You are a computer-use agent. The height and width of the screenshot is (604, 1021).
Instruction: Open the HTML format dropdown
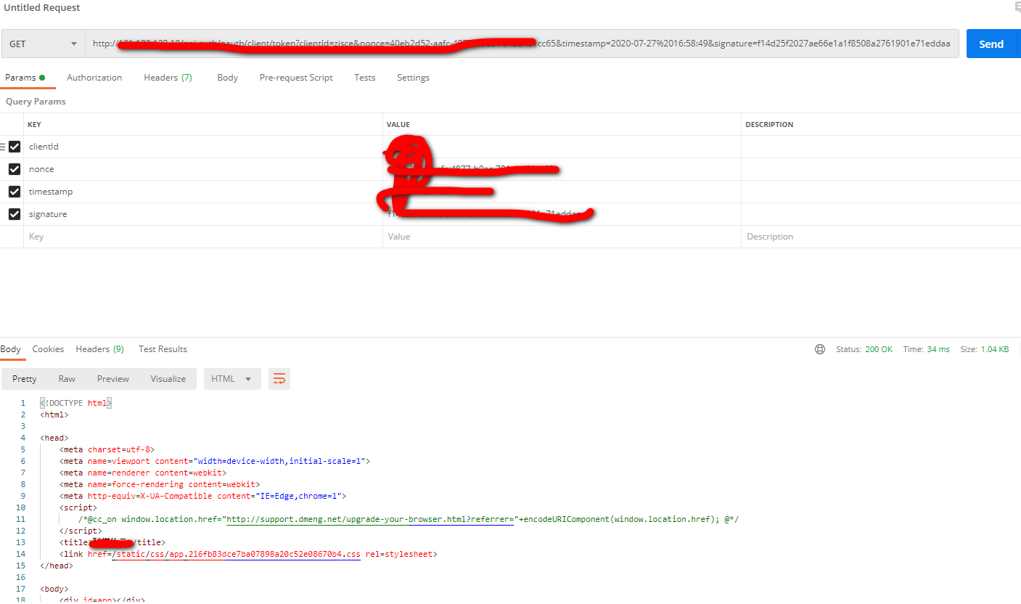(231, 379)
